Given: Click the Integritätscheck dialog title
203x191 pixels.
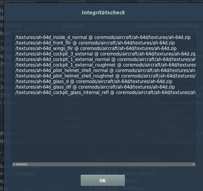Looking at the screenshot, I should [x=103, y=12].
